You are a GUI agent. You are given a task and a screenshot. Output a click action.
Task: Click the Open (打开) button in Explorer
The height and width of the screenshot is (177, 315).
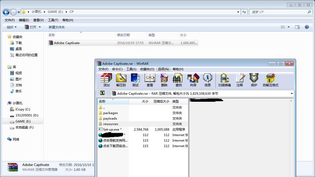(x=31, y=27)
